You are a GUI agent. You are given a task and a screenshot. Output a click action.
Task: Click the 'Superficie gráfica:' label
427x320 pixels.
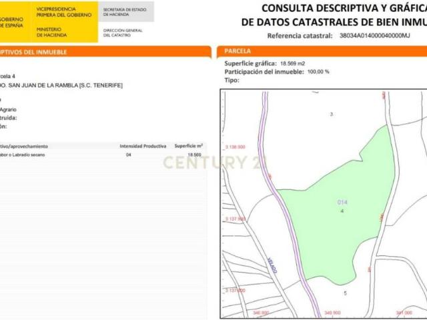[x=250, y=63]
